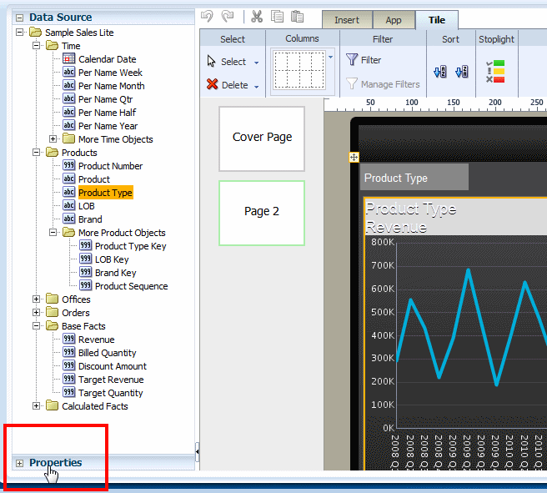Expand the Offices folder node
This screenshot has width=547, height=493.
click(x=36, y=299)
